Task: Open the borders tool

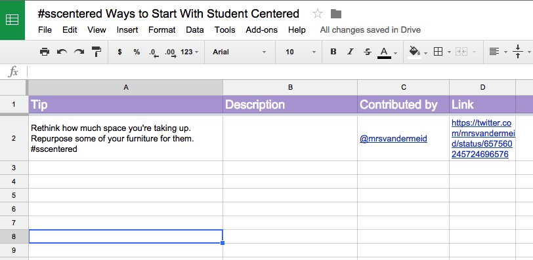Action: pyautogui.click(x=438, y=52)
